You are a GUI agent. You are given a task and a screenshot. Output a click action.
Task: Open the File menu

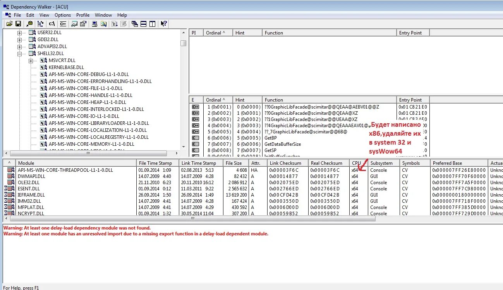click(x=17, y=15)
